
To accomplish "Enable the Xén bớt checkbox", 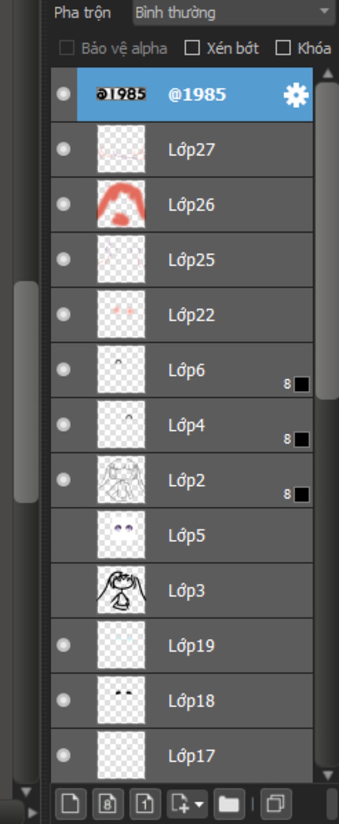I will pos(192,48).
